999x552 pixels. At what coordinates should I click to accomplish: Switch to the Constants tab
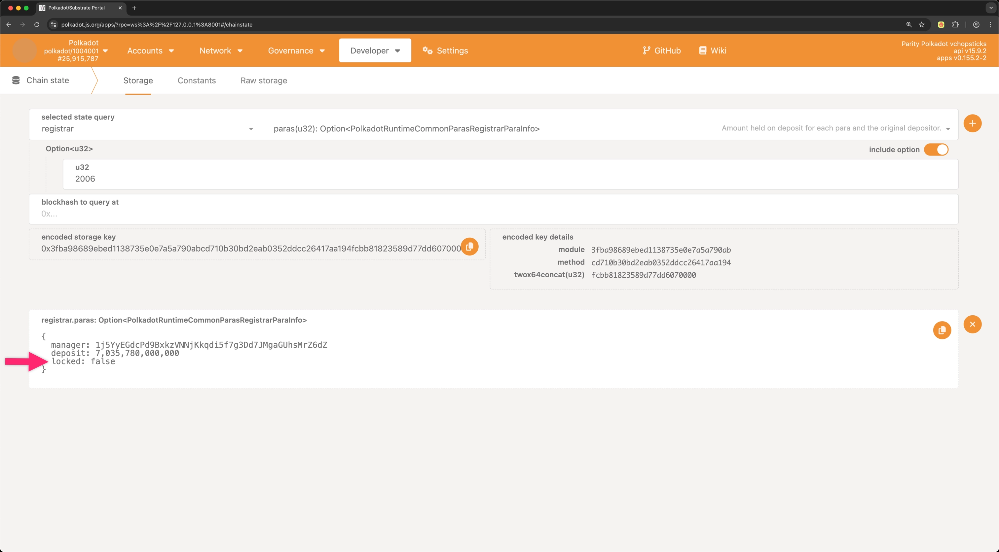coord(197,81)
